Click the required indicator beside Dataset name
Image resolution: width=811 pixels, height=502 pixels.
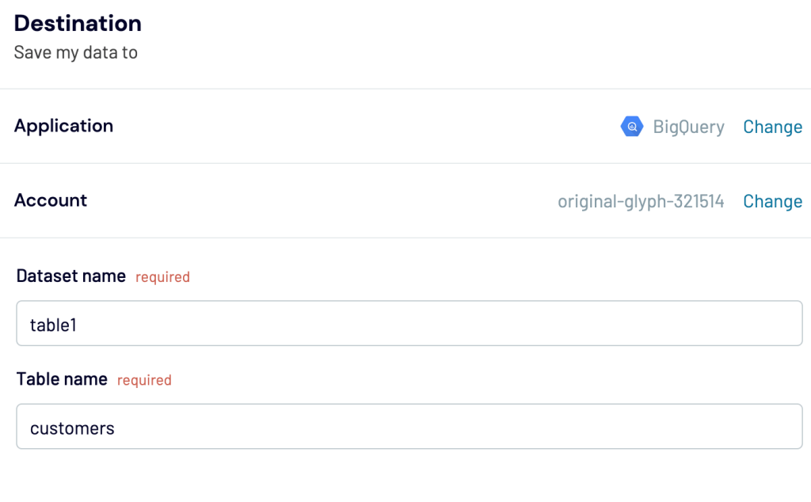pos(162,276)
